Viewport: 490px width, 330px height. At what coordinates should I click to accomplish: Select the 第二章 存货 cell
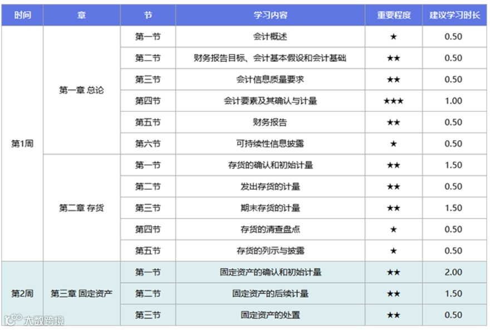click(81, 208)
